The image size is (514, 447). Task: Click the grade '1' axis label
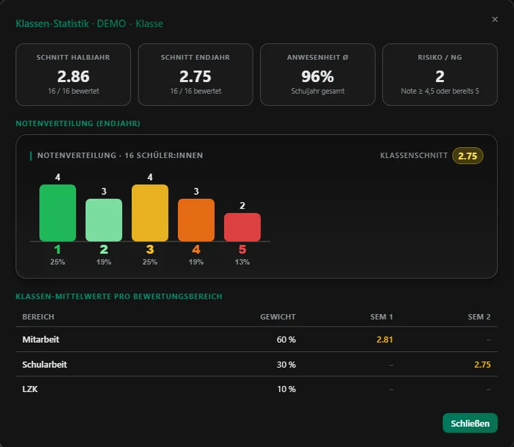coord(58,250)
